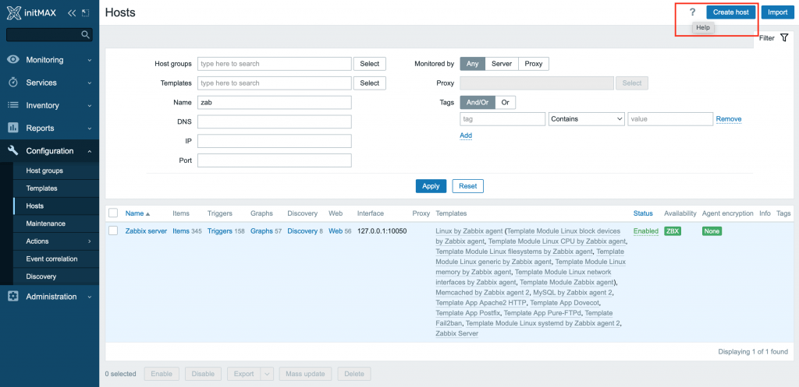This screenshot has height=387, width=799.
Task: Click the Filter funnel icon
Action: click(784, 37)
